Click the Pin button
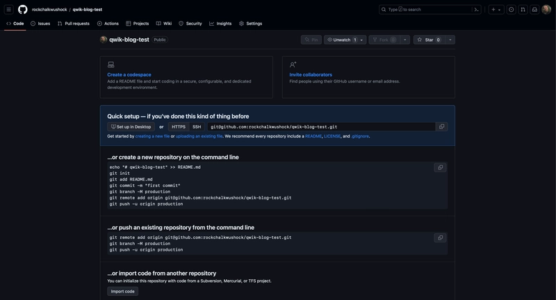The height and width of the screenshot is (300, 556). (x=311, y=40)
